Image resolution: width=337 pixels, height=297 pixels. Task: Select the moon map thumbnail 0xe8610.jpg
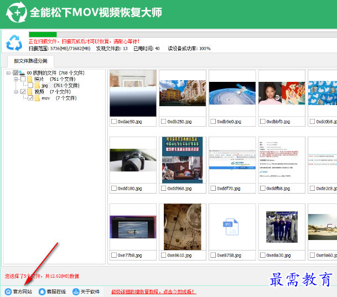click(x=183, y=227)
